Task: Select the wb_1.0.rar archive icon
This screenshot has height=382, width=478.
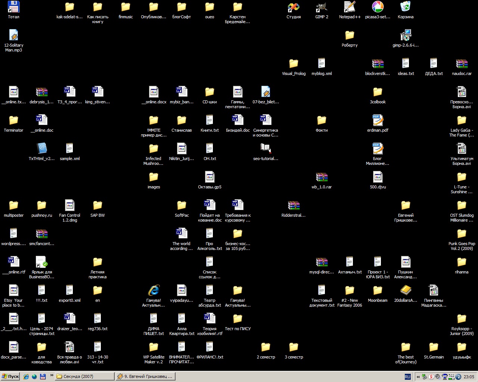Action: pos(322,178)
